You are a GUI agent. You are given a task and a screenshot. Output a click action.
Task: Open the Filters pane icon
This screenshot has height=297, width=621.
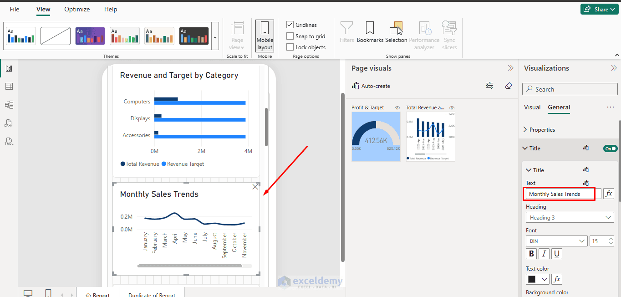(x=346, y=32)
